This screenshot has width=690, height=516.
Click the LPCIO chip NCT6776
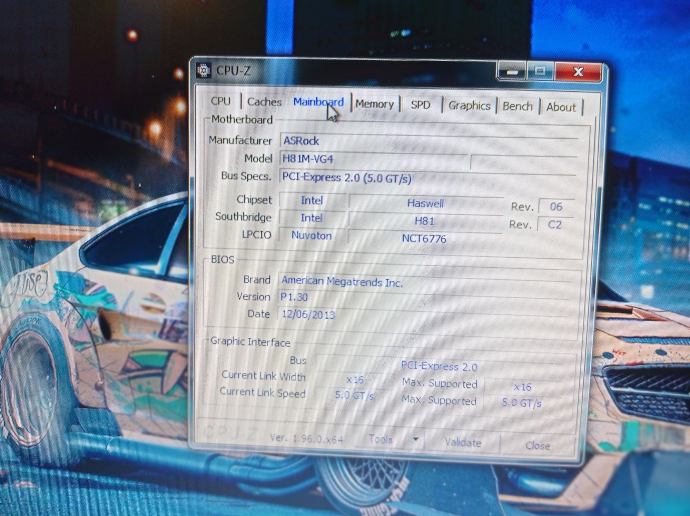424,238
